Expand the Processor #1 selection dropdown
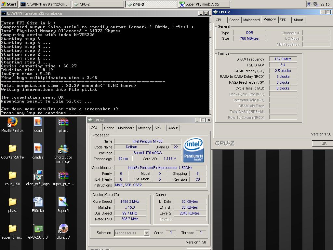 pyautogui.click(x=146, y=233)
